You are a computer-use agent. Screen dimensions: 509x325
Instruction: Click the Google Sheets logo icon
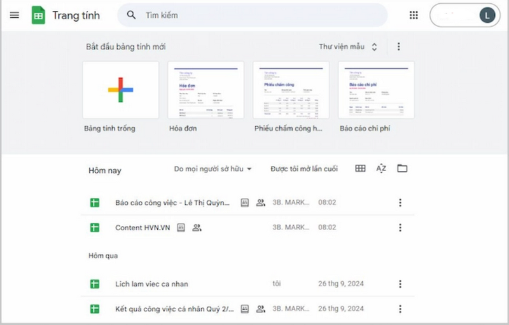38,15
